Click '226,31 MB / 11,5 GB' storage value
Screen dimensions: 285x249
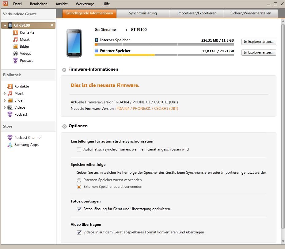(x=217, y=40)
